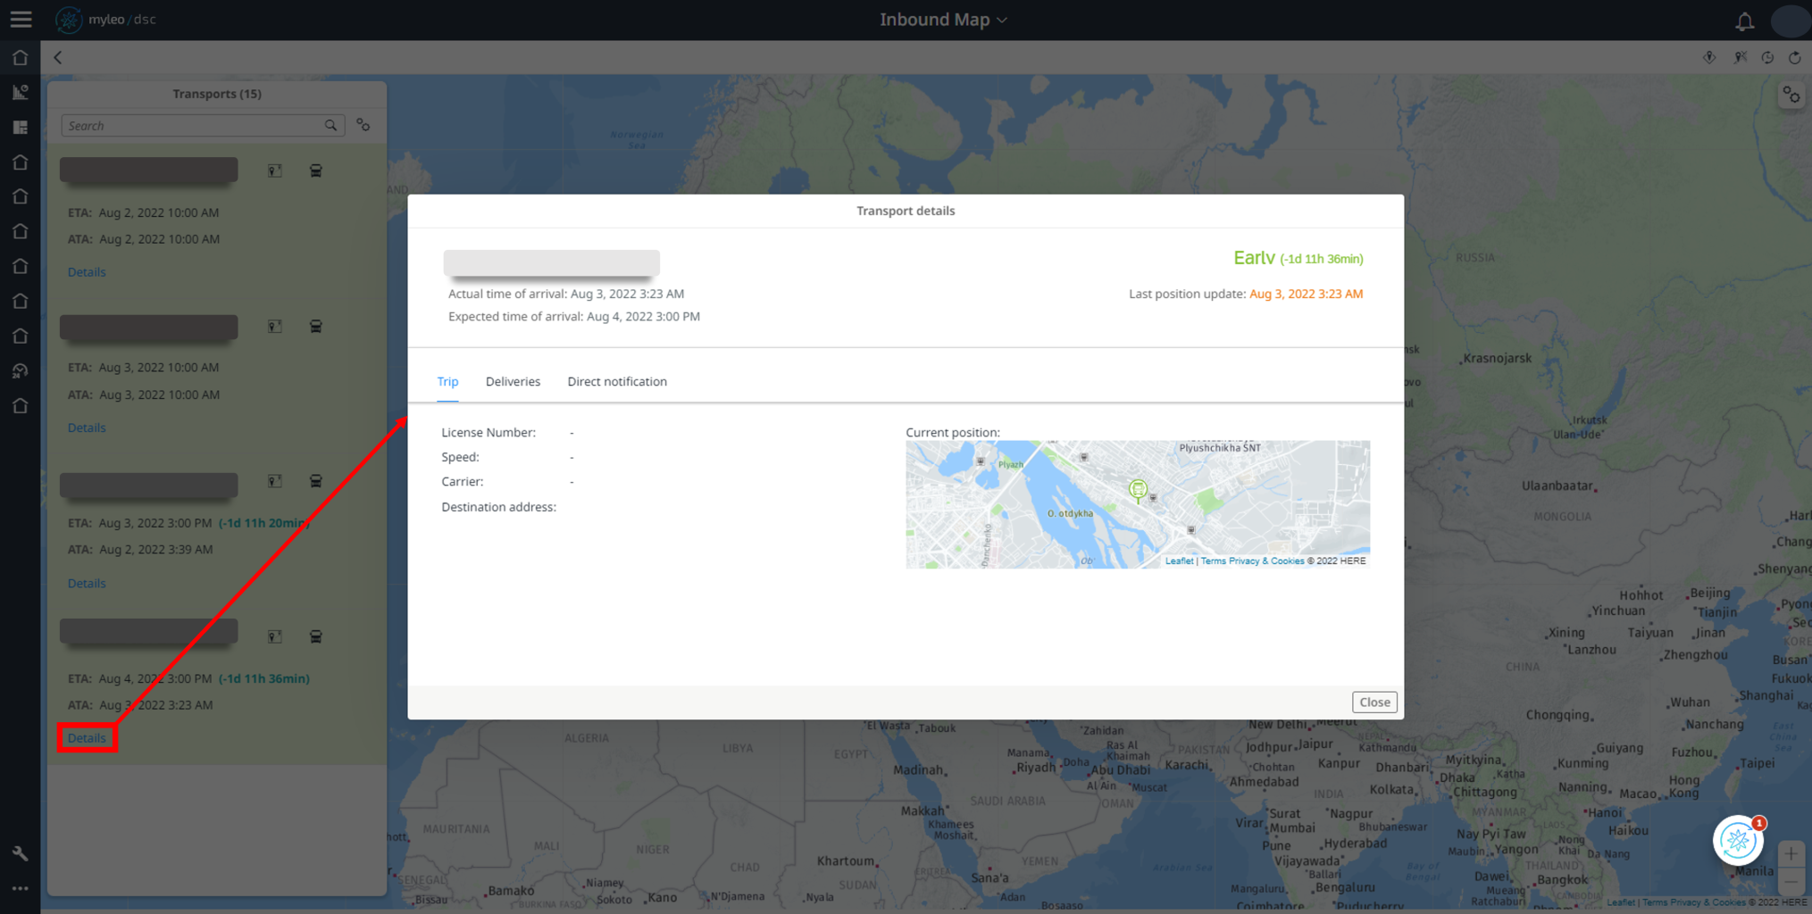
Task: Toggle the auto-refresh clock toolbar icon
Action: (x=1767, y=57)
